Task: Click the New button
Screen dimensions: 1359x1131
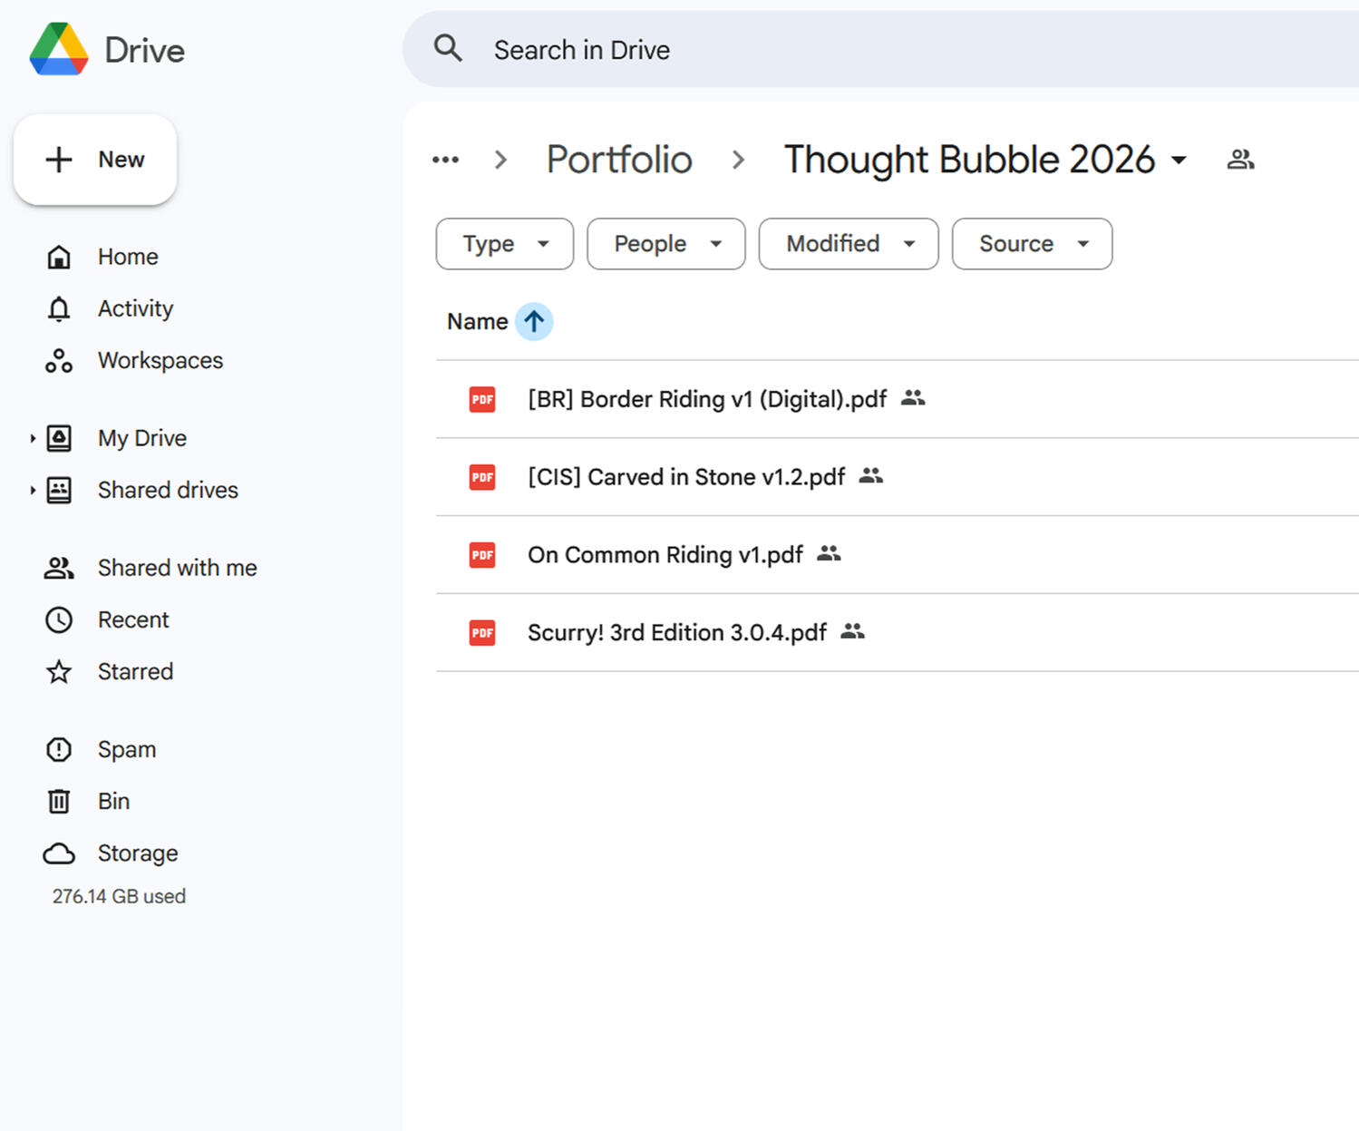Action: [95, 160]
